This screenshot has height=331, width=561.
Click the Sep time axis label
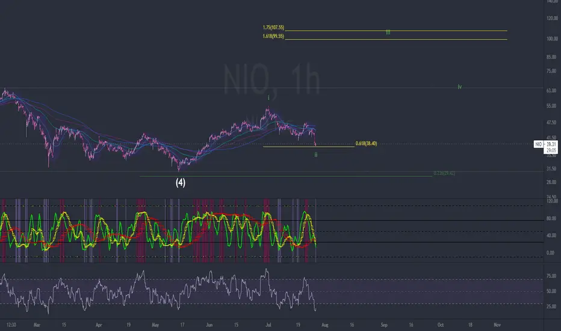[384, 325]
